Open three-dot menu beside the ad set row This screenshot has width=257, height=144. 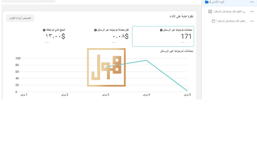(x=252, y=11)
